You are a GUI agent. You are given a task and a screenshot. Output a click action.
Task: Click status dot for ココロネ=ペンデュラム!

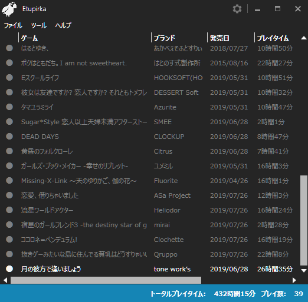coord(9,240)
